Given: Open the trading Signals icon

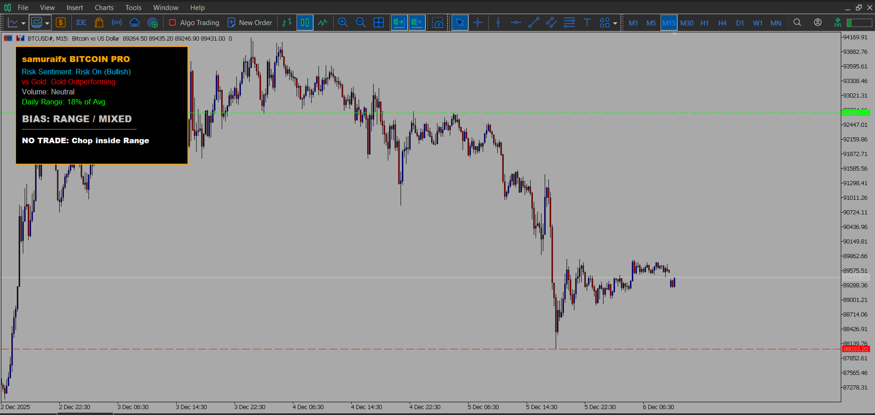Looking at the screenshot, I should pyautogui.click(x=117, y=22).
